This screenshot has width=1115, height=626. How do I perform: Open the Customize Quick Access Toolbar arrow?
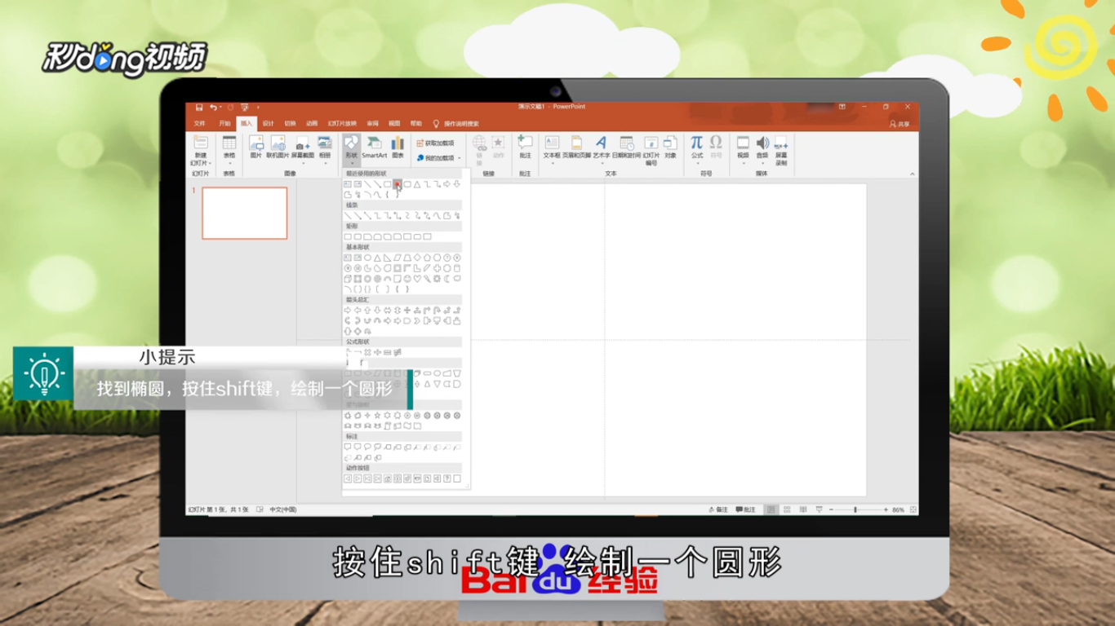coord(259,107)
